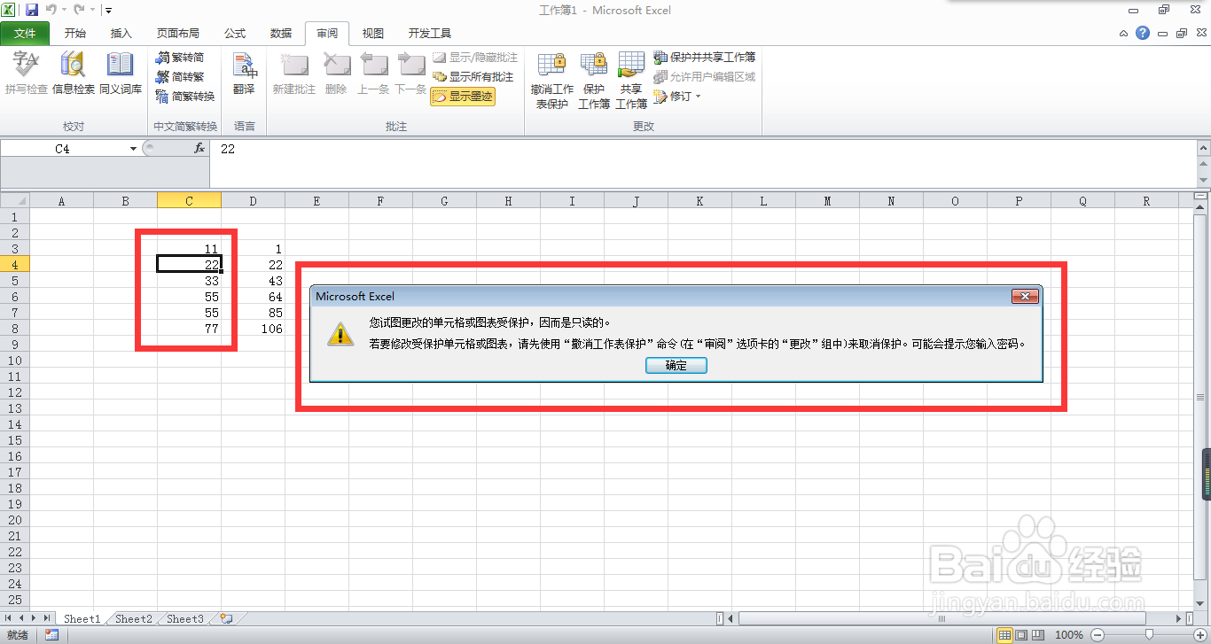Switch to Sheet2 tab
The width and height of the screenshot is (1211, 644).
click(134, 618)
